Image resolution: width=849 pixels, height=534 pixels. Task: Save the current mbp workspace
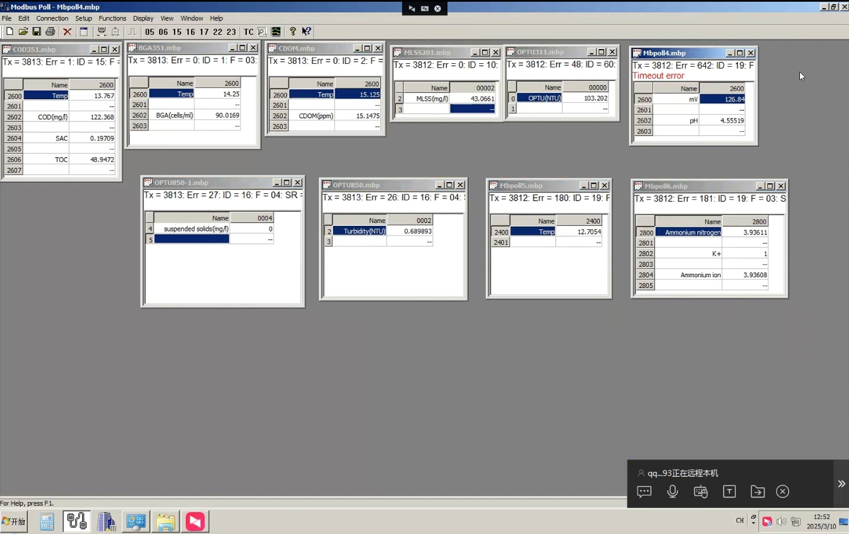[x=36, y=31]
